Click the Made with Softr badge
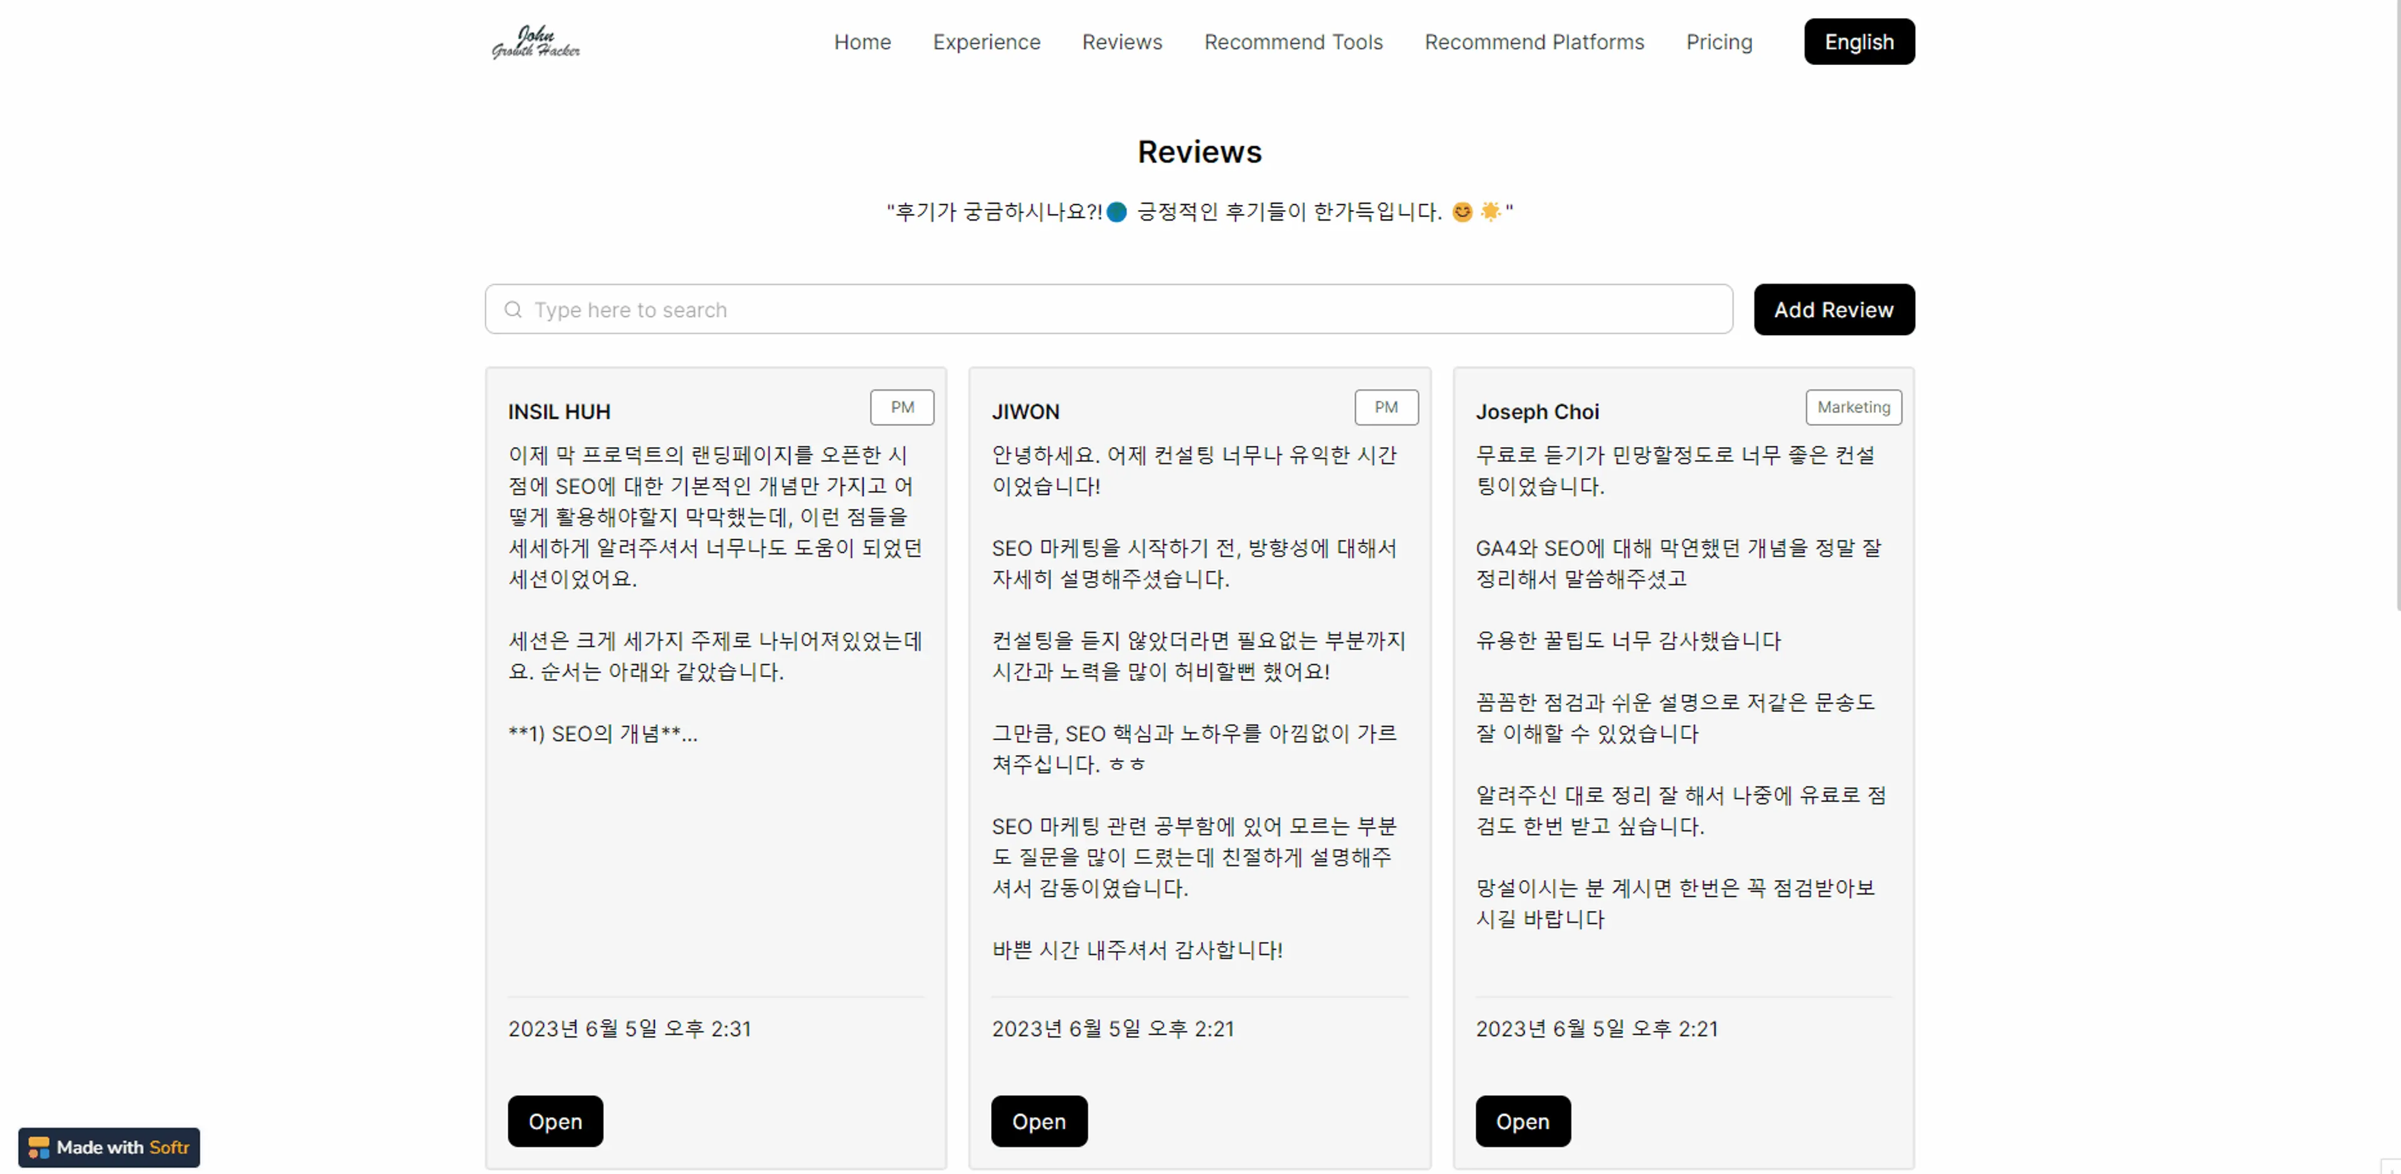The image size is (2401, 1174). tap(109, 1147)
